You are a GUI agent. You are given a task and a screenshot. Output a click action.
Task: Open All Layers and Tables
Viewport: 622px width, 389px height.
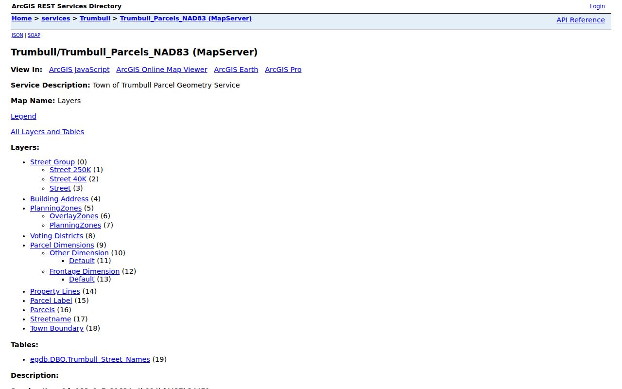tap(47, 132)
